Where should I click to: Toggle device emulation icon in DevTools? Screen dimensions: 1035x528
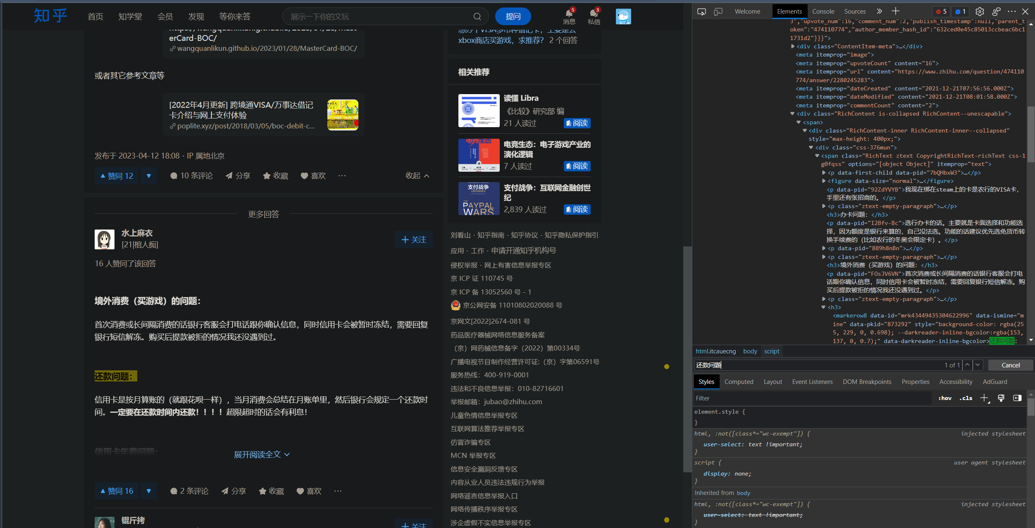click(x=718, y=12)
